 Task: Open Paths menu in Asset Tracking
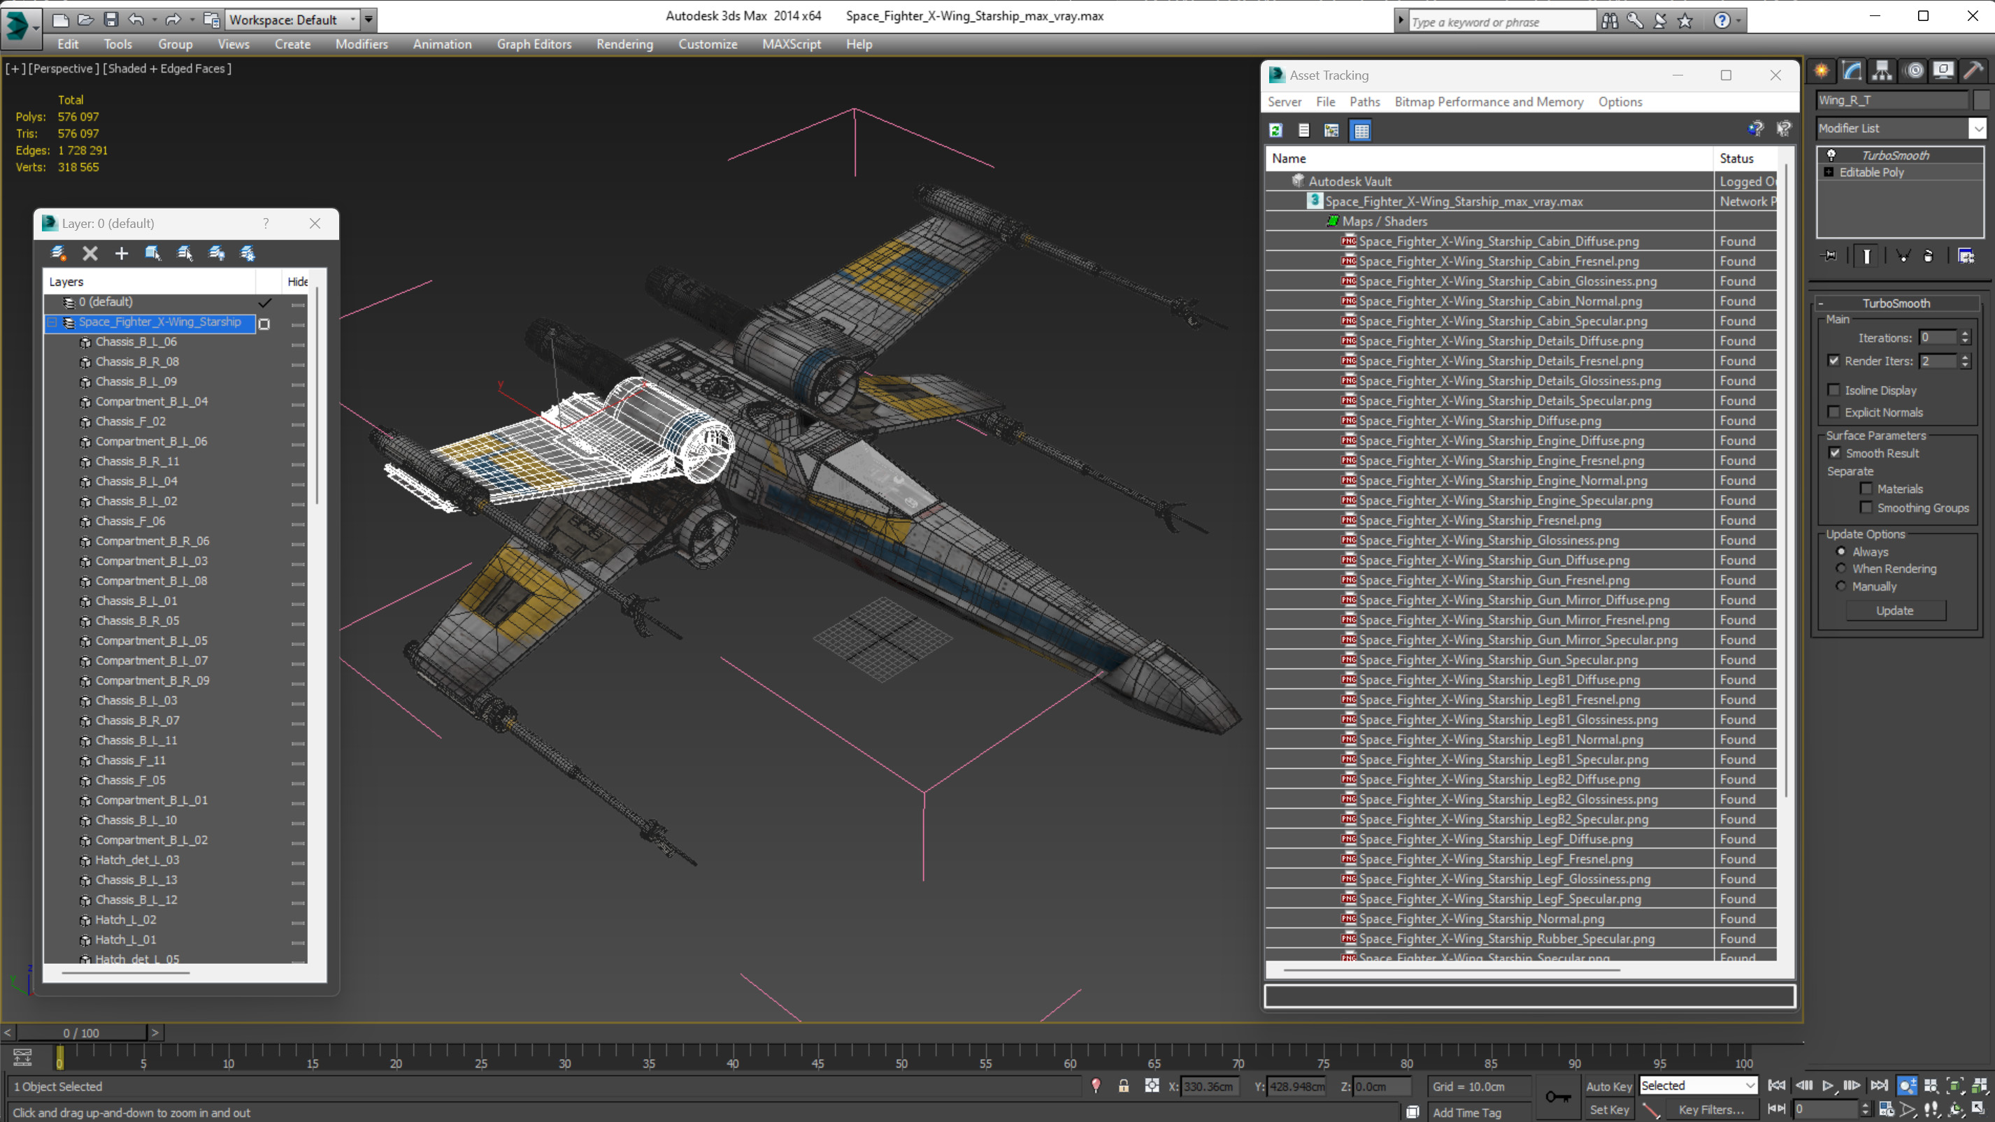[1364, 101]
